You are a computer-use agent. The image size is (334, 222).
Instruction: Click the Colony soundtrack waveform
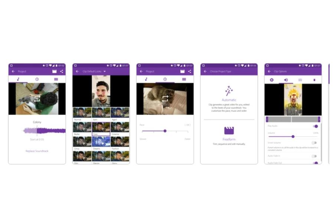[44, 131]
